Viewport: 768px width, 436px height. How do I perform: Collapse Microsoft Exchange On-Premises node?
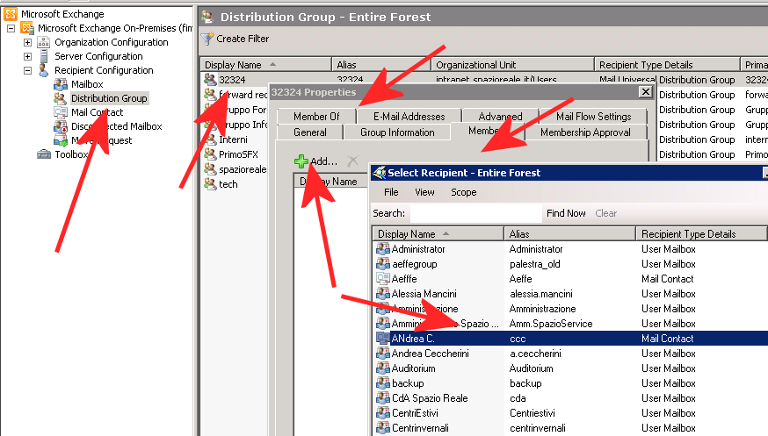tap(11, 28)
